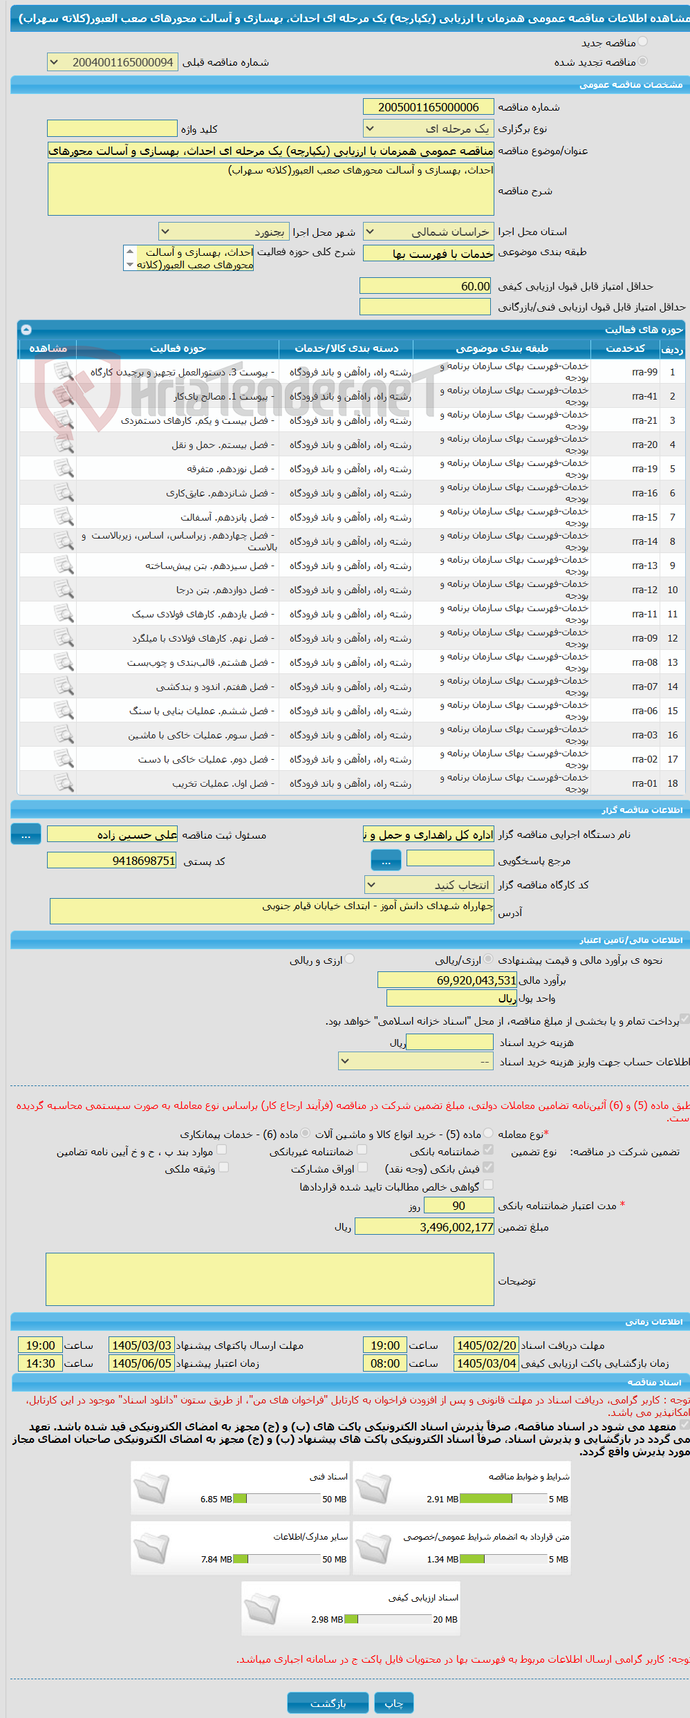Open the کد کارگاه مناقصه گزار dropdown

point(429,885)
